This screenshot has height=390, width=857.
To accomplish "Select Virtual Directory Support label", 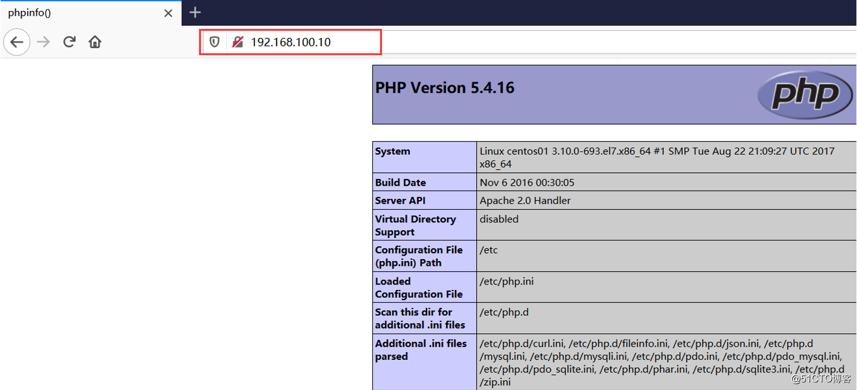I will pyautogui.click(x=415, y=225).
